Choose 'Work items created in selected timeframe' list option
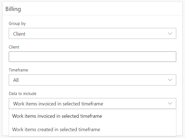Viewport: 185px width, 138px height. point(56,129)
